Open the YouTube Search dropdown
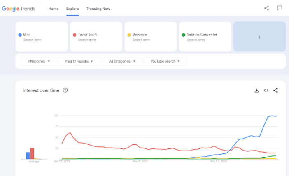Image resolution: width=289 pixels, height=176 pixels. (x=165, y=61)
